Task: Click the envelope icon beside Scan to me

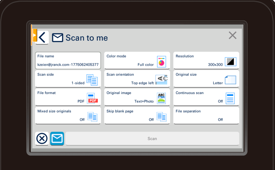Action: [x=57, y=38]
